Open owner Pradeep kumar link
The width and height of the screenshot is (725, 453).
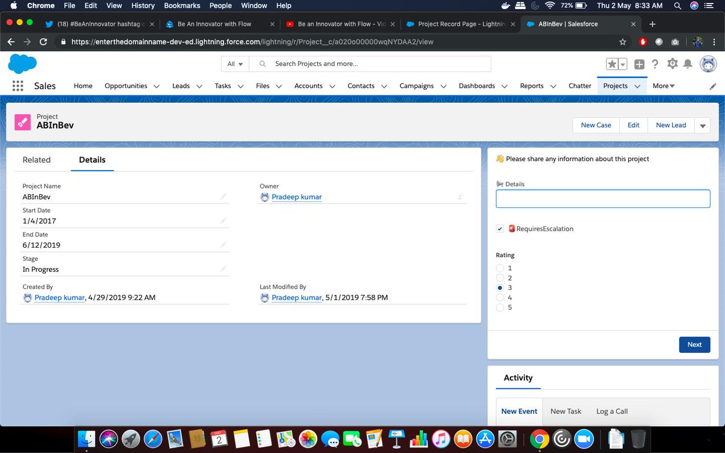(297, 197)
